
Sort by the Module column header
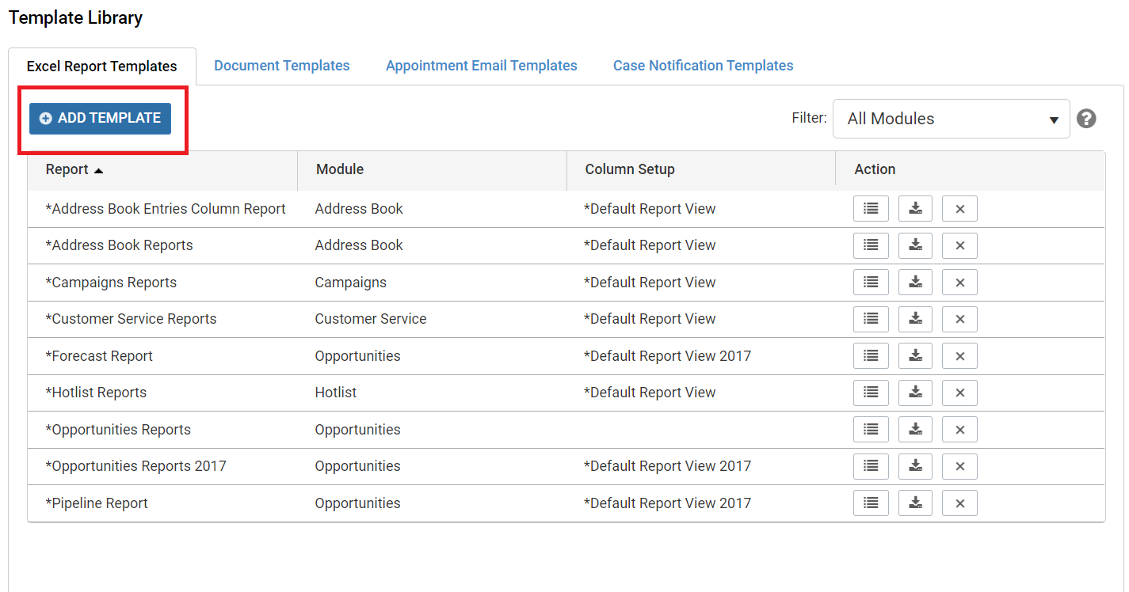tap(433, 169)
